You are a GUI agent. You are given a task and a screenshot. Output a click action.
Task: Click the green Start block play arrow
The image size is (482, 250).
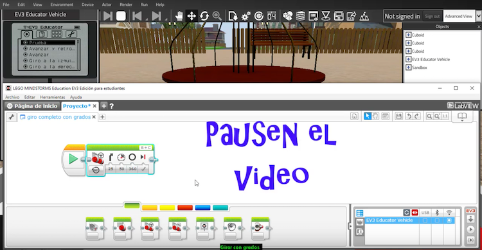coord(73,159)
